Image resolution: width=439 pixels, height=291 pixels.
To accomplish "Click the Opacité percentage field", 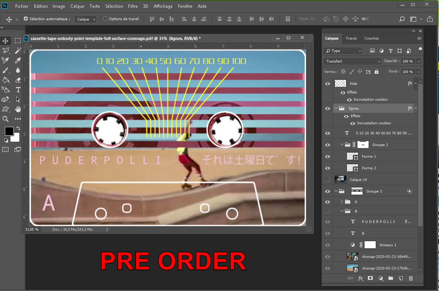I will 408,61.
